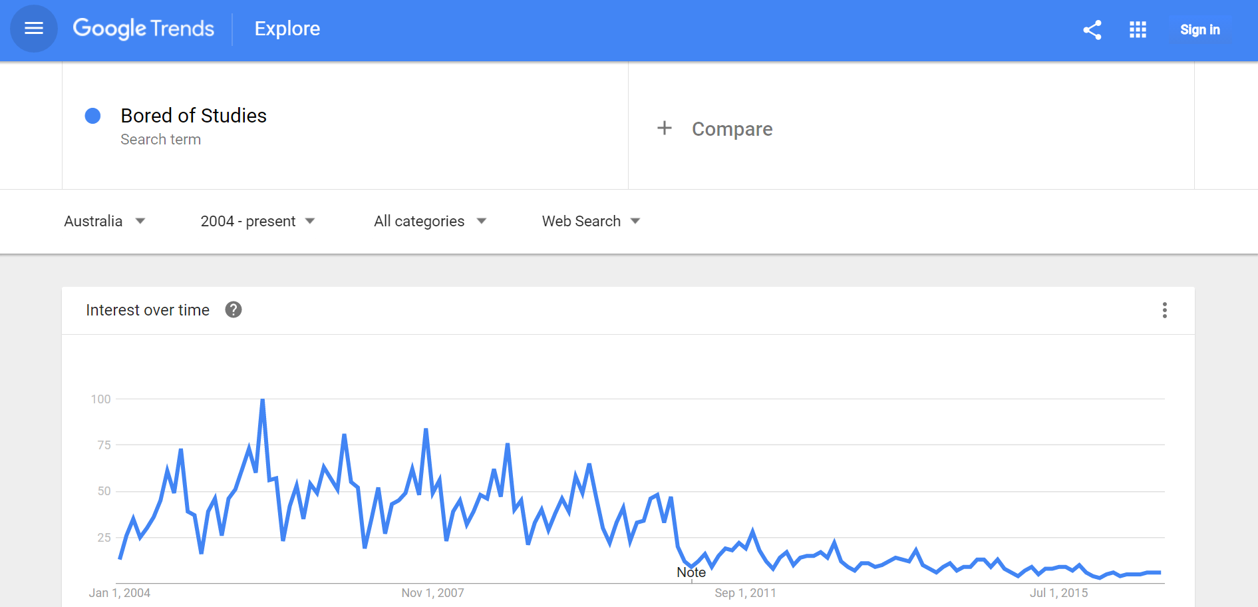Click the Sign in button
Viewport: 1258px width, 607px height.
pyautogui.click(x=1199, y=30)
